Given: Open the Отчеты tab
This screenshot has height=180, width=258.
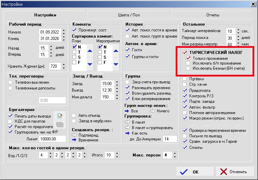Looking at the screenshot, I should [213, 15].
